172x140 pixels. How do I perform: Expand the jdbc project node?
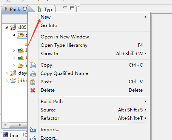(6, 81)
